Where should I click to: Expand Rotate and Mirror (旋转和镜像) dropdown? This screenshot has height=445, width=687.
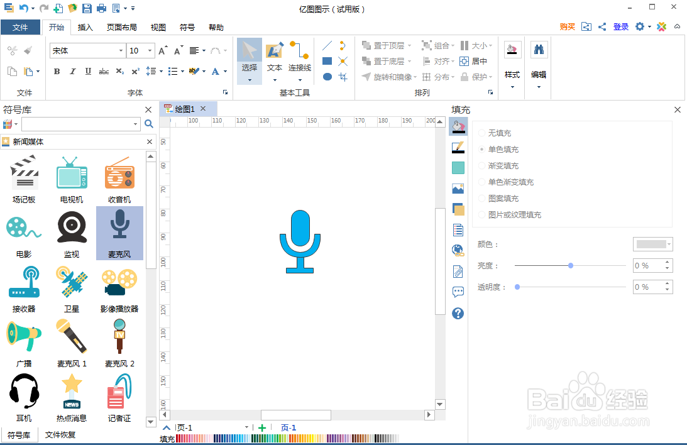415,77
